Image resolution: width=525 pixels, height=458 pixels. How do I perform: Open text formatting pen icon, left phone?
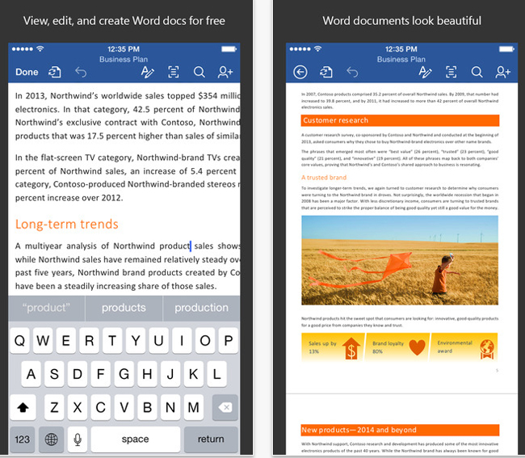[x=147, y=72]
